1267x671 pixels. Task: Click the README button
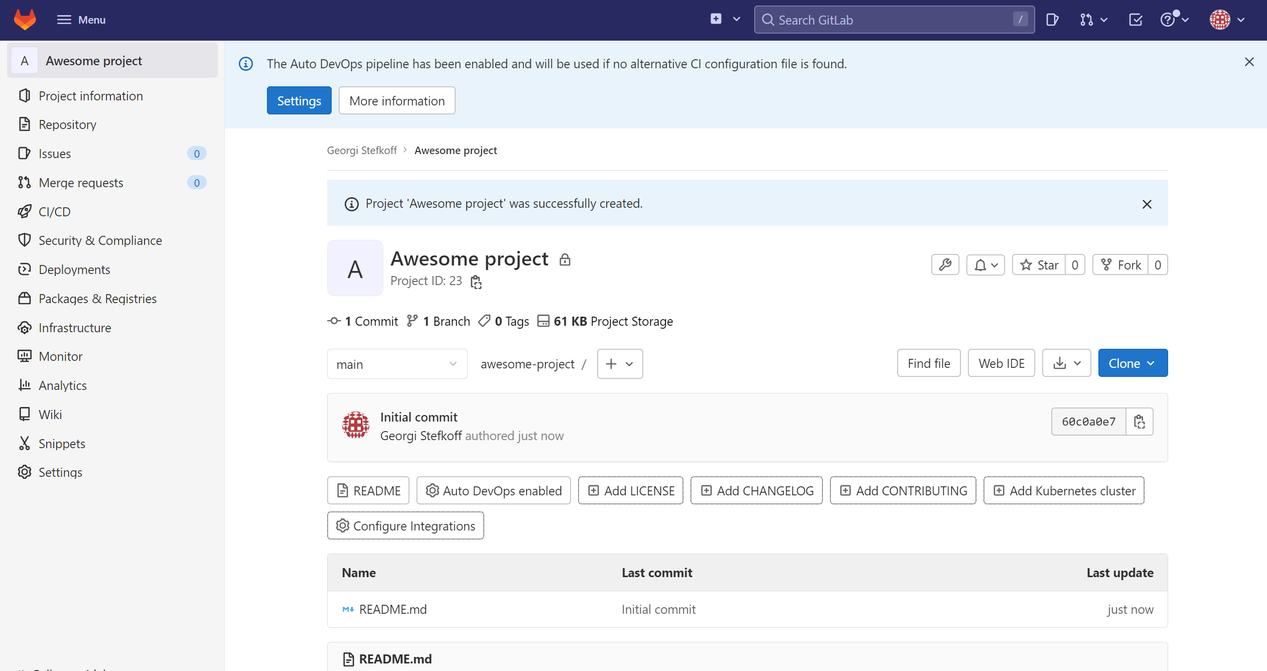[368, 490]
